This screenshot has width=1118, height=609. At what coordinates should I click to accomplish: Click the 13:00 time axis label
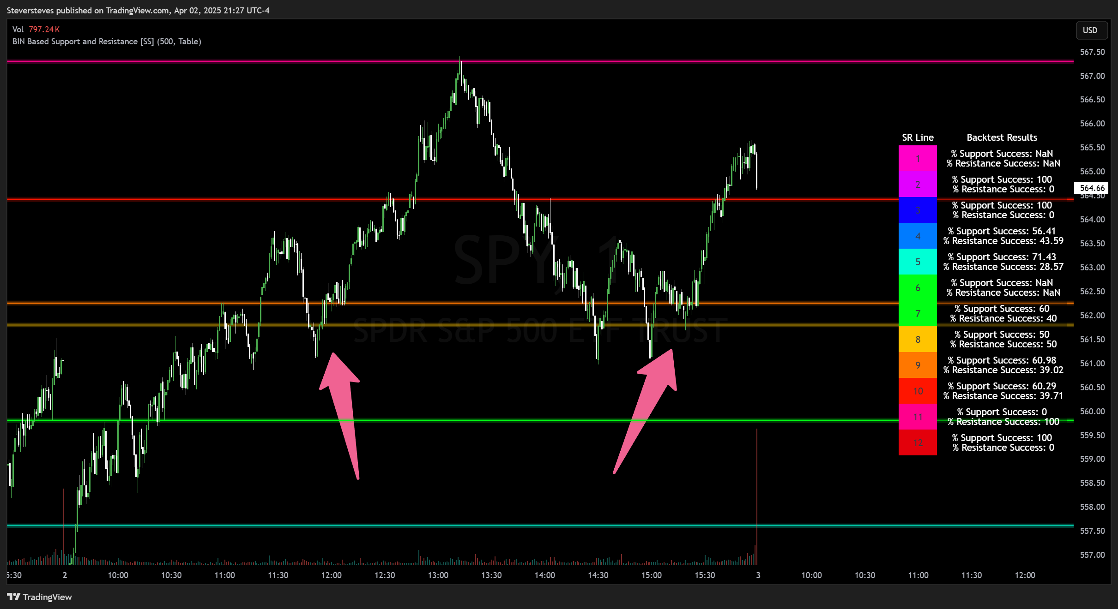click(438, 575)
